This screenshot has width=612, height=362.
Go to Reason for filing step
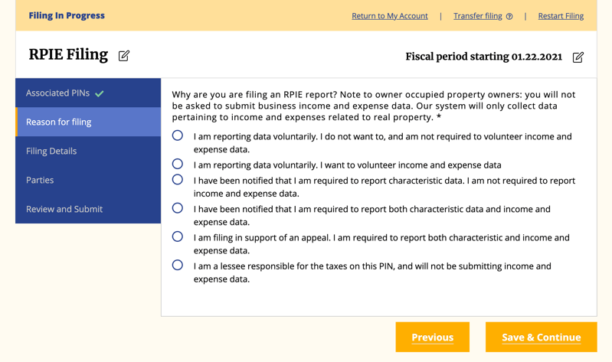click(x=88, y=122)
